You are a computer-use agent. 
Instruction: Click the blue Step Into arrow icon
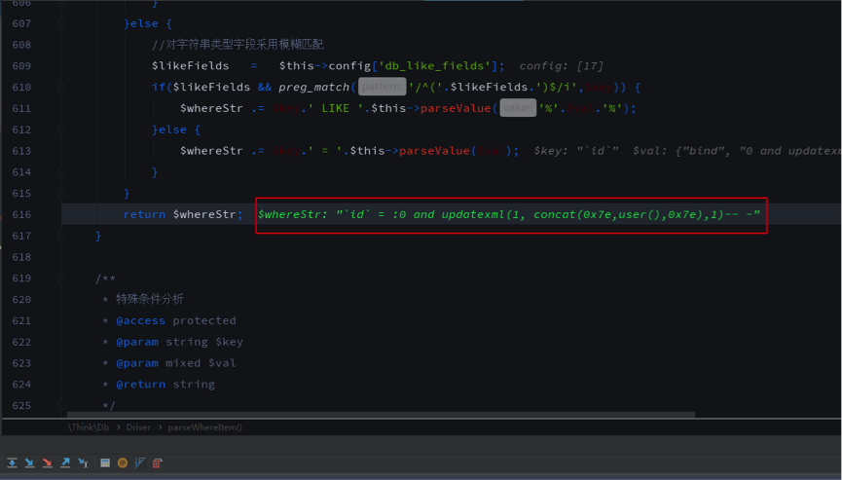[x=29, y=463]
